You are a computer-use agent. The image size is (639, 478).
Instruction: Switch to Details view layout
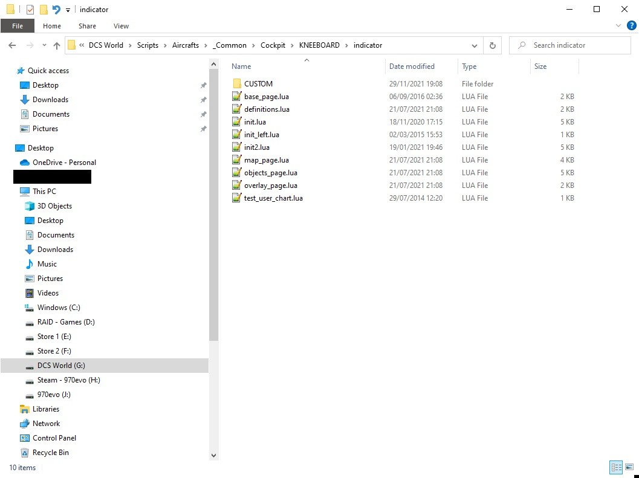click(x=616, y=467)
